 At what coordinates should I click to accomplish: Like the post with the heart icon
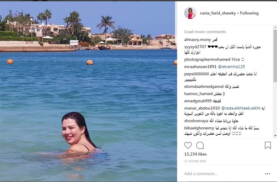click(188, 145)
